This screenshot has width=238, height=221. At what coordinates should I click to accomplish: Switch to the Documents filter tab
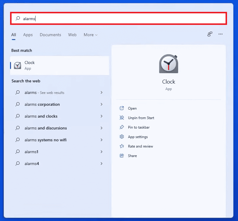[x=50, y=35]
